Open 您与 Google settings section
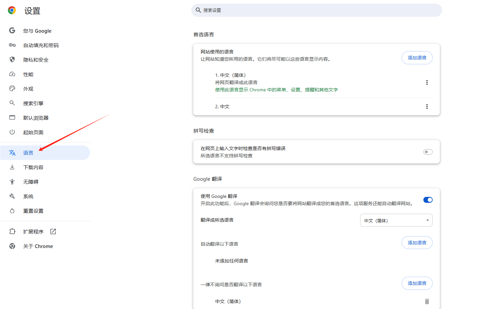This screenshot has width=490, height=309. tap(45, 31)
